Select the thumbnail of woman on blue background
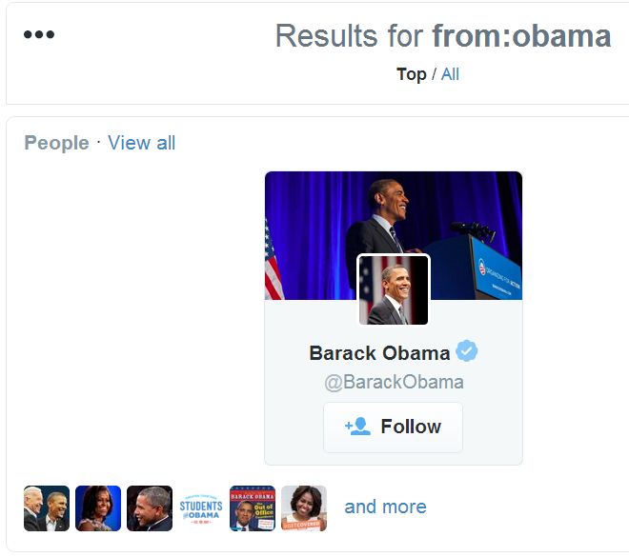The image size is (629, 557). 98,508
